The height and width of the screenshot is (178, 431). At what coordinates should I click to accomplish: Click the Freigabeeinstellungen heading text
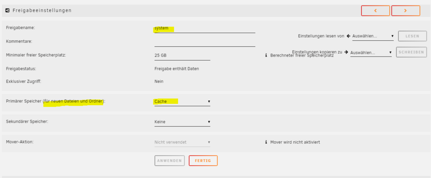42,10
